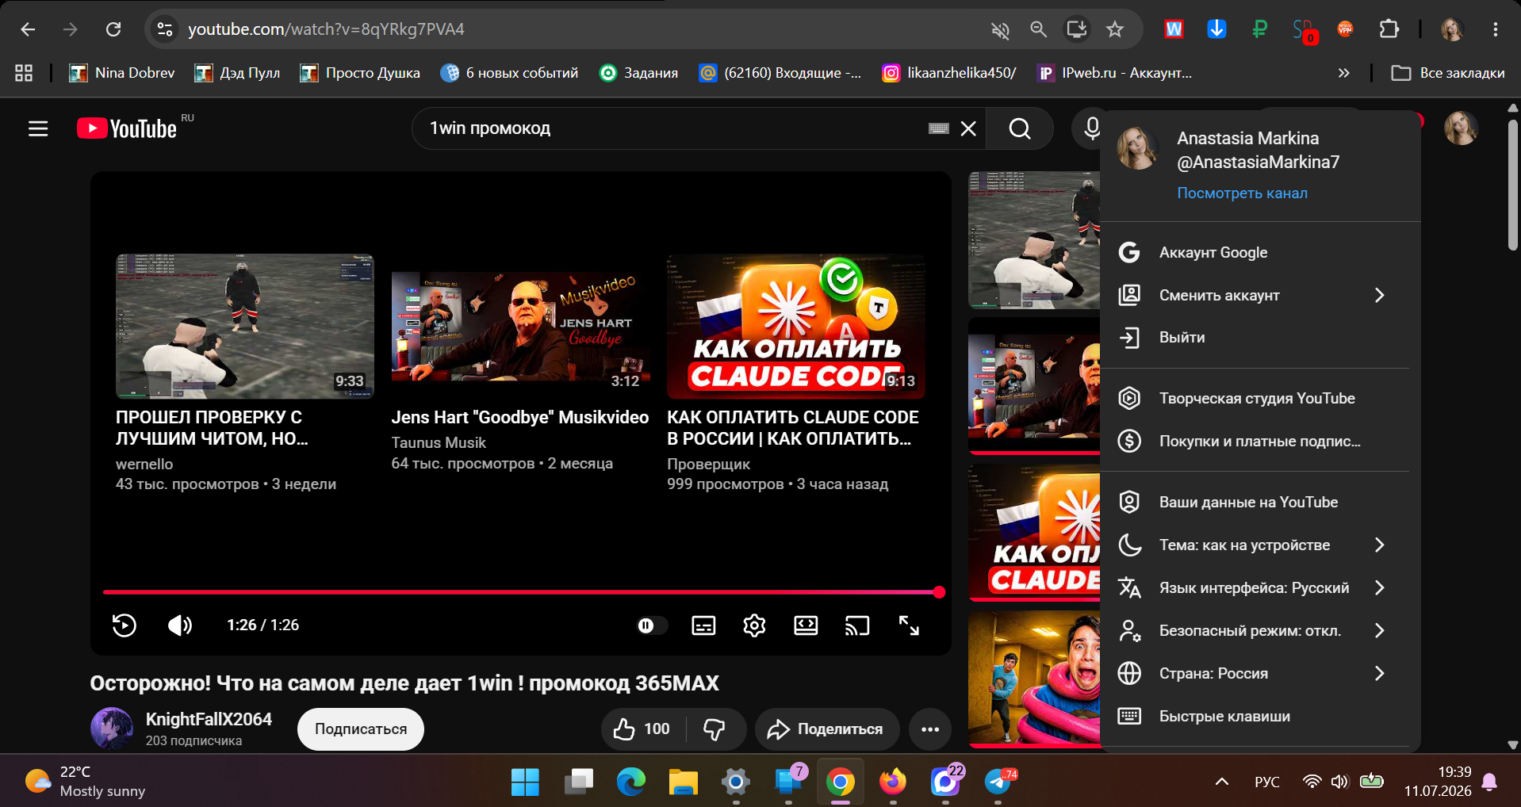Open the Nina Dobrev bookmark

pos(122,73)
